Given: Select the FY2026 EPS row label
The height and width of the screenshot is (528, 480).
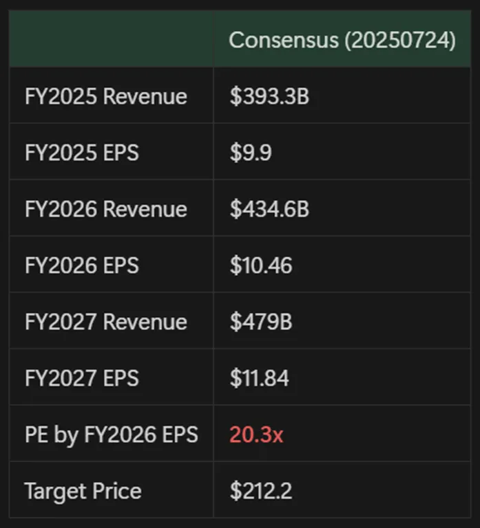Looking at the screenshot, I should tap(81, 265).
